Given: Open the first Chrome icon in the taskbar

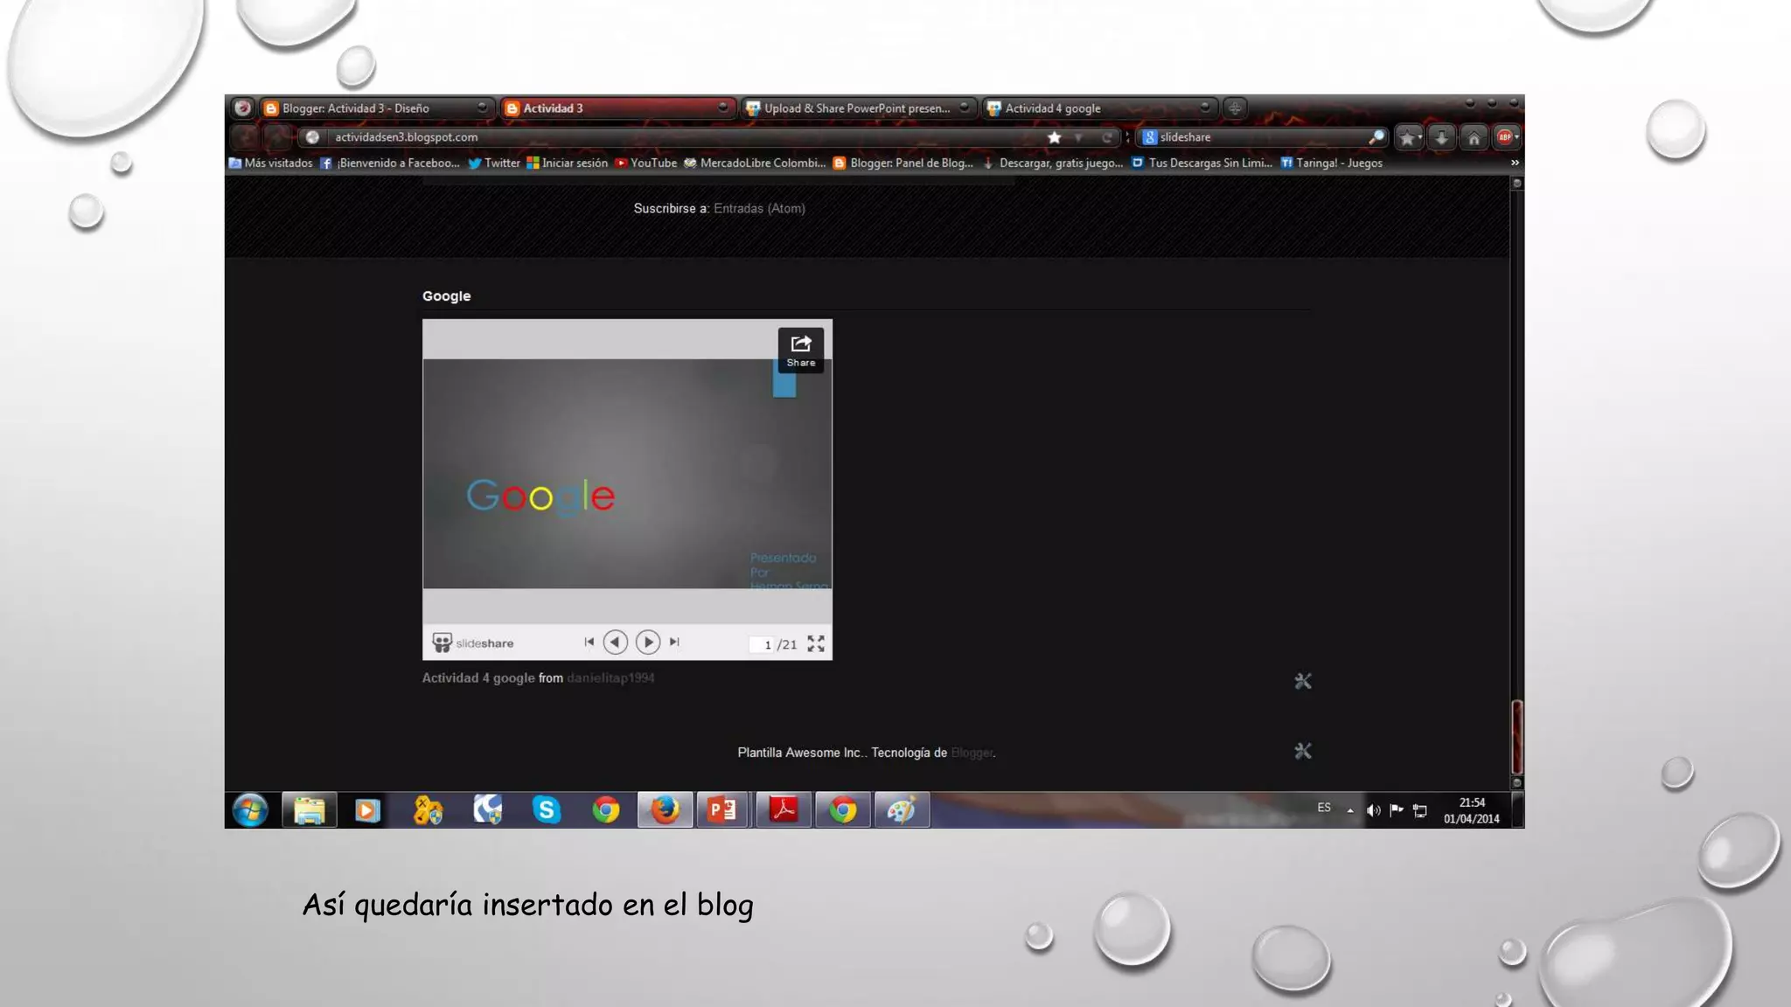Looking at the screenshot, I should (605, 810).
